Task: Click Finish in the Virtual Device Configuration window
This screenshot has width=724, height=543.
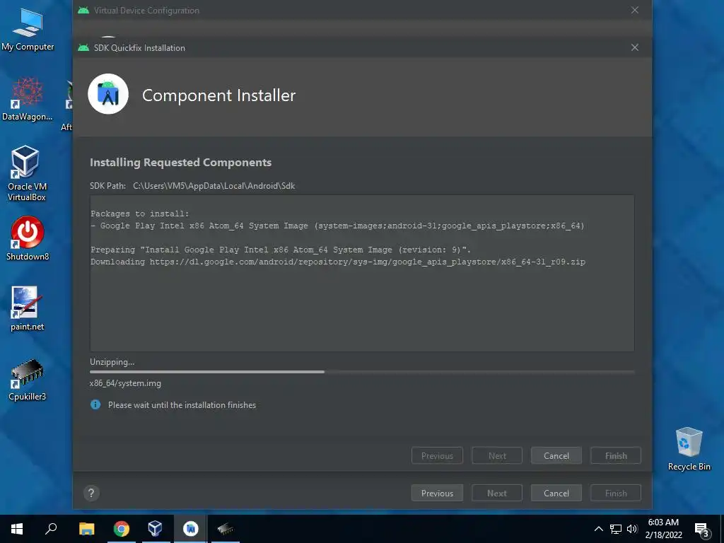Action: (616, 493)
